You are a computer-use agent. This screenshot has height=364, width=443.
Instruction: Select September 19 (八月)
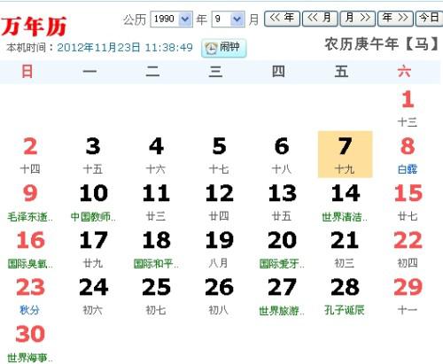[x=219, y=249]
